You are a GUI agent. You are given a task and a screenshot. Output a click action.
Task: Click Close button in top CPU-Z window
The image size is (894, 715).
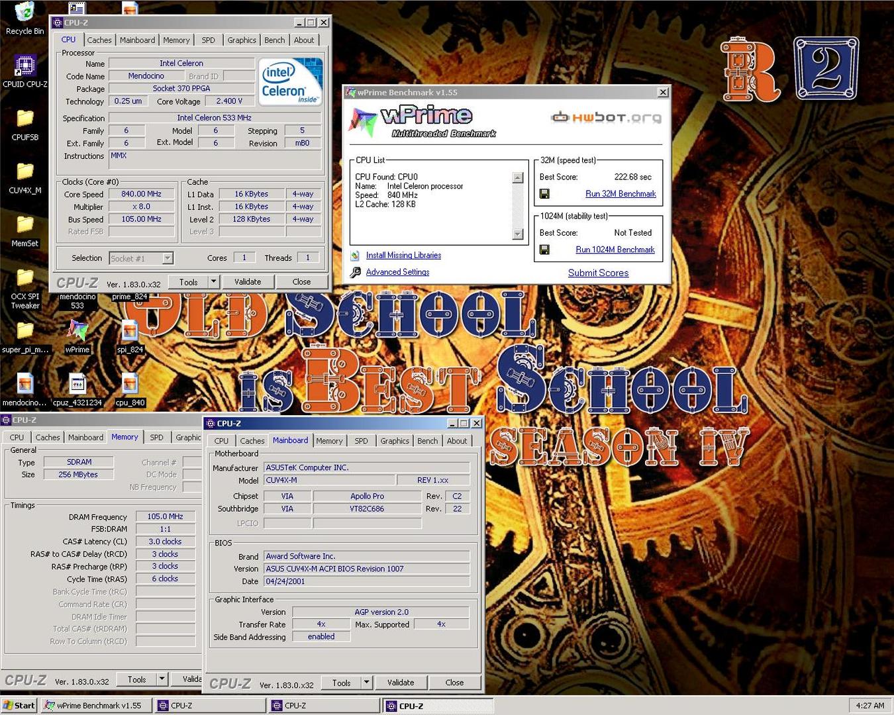tap(301, 282)
